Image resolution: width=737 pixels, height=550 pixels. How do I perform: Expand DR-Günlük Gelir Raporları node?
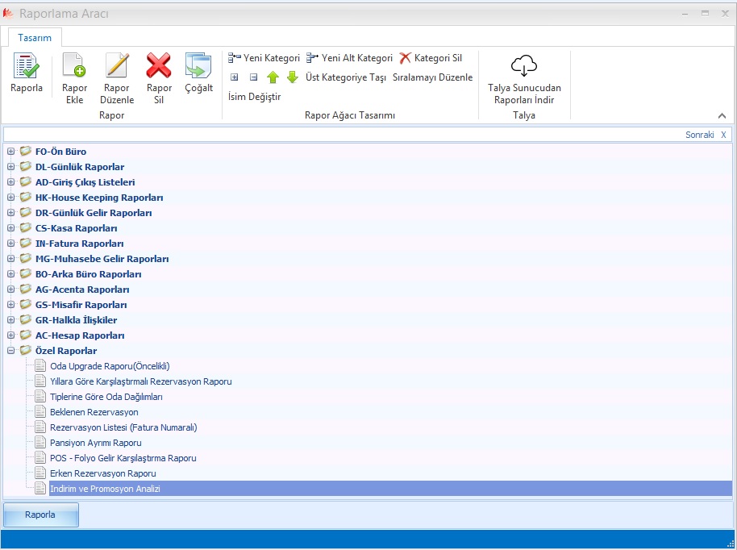coord(10,212)
